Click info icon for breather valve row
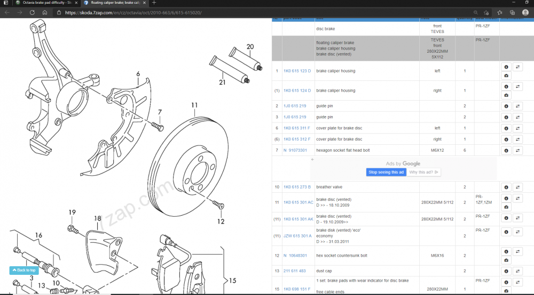Screen dimensions: 534x295 pos(506,187)
